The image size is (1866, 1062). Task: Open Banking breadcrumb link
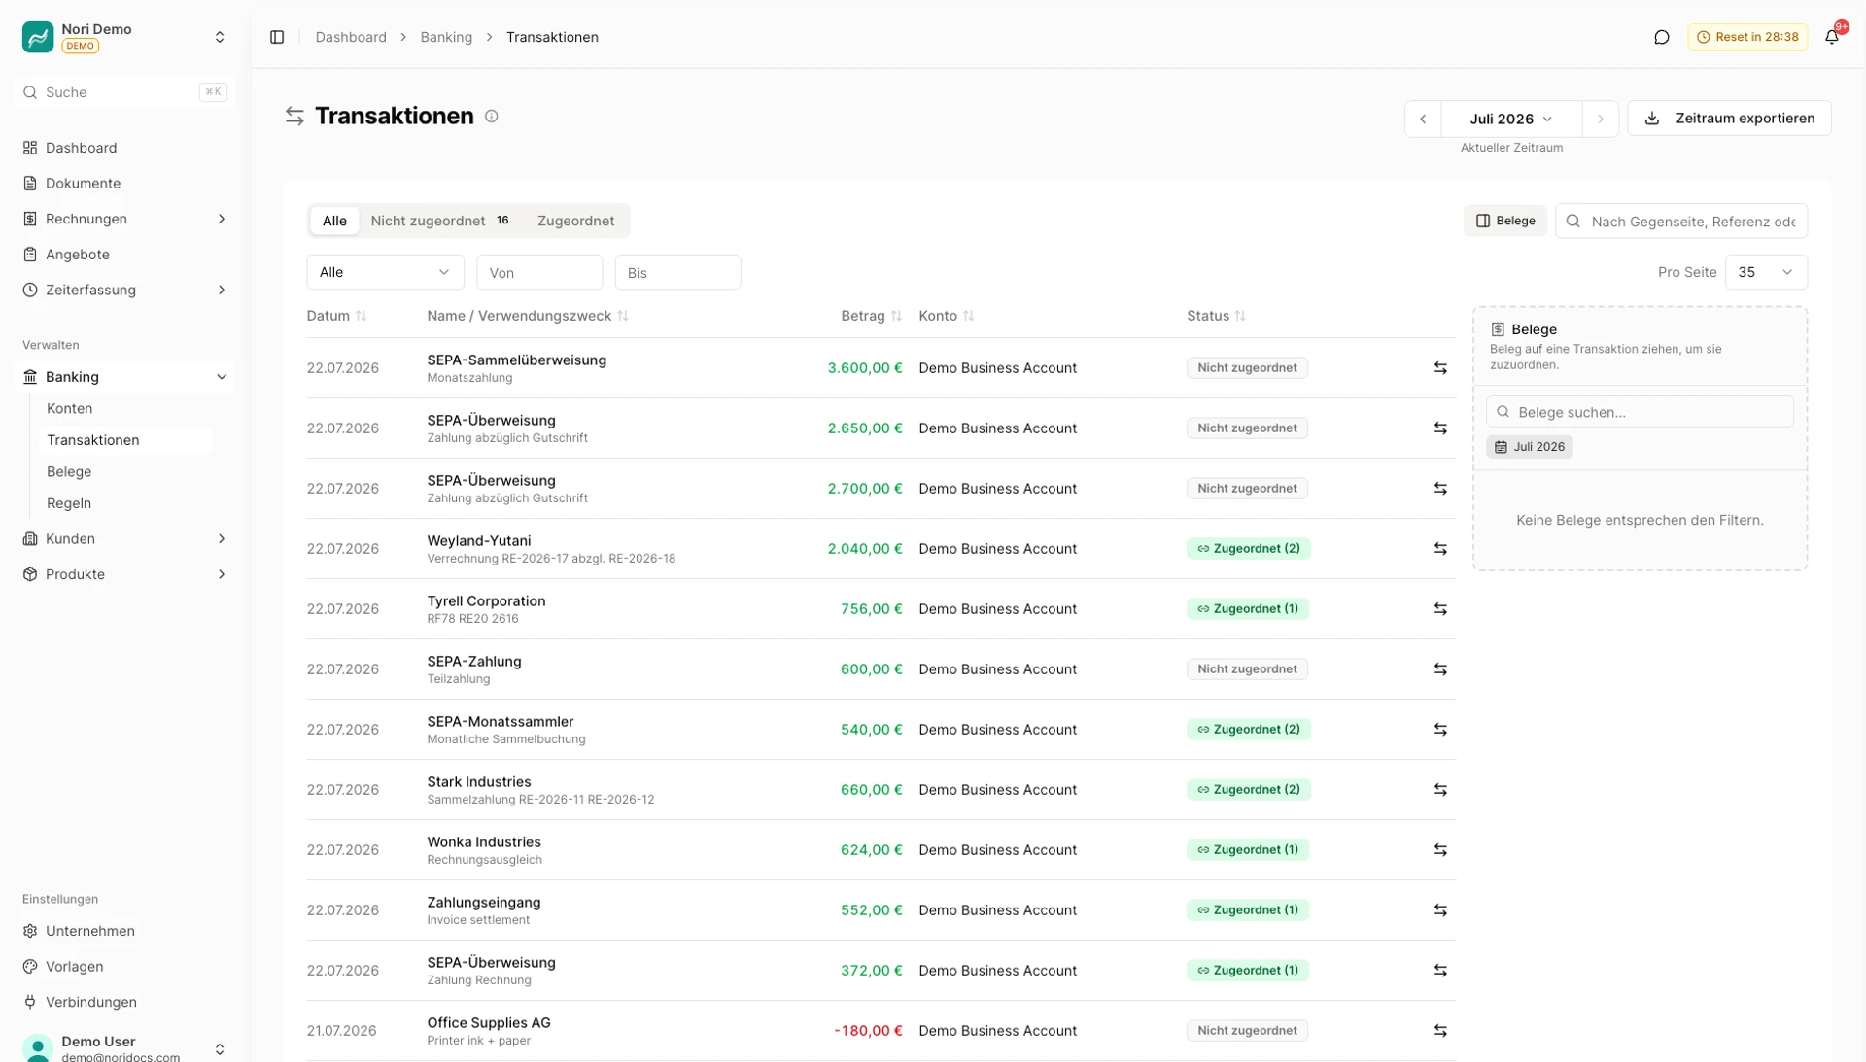tap(446, 37)
